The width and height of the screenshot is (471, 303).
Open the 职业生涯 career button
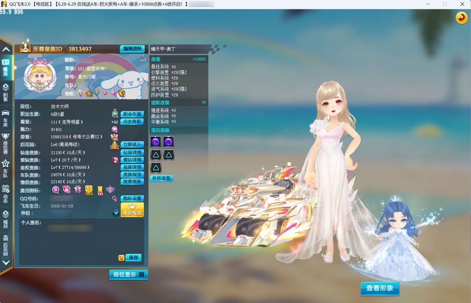coord(132,114)
